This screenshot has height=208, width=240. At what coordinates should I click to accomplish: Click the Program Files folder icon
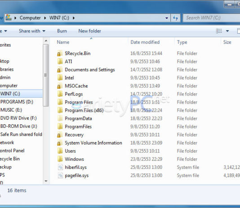pos(60,102)
